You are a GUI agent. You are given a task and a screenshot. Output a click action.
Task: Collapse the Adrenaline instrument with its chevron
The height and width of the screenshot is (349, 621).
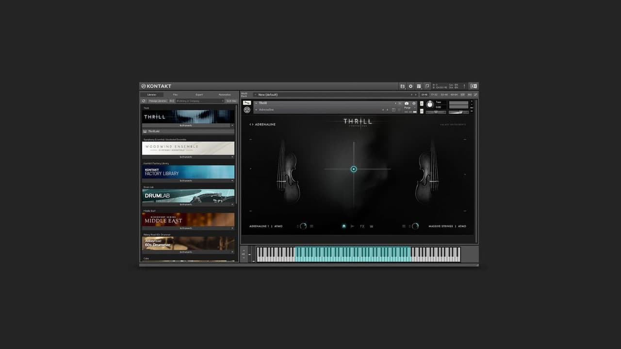(x=257, y=110)
